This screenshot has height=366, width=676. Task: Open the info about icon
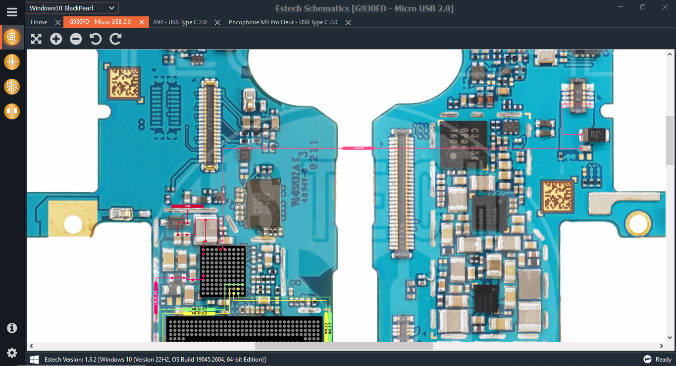(x=12, y=328)
